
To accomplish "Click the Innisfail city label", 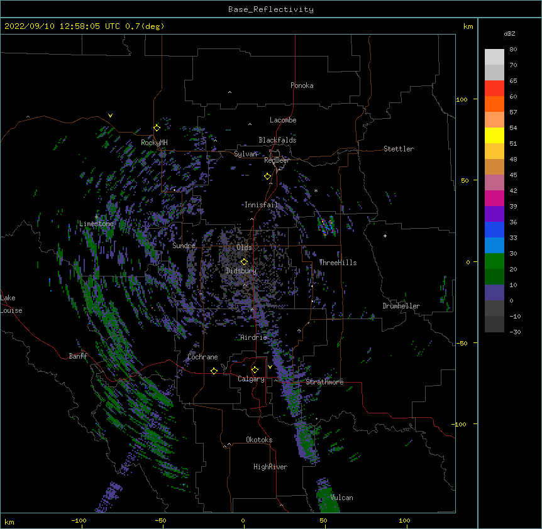I will click(x=261, y=205).
